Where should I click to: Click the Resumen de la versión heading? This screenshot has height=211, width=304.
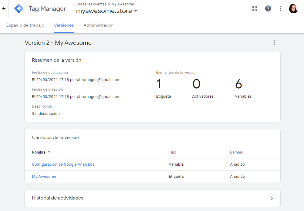(x=57, y=60)
